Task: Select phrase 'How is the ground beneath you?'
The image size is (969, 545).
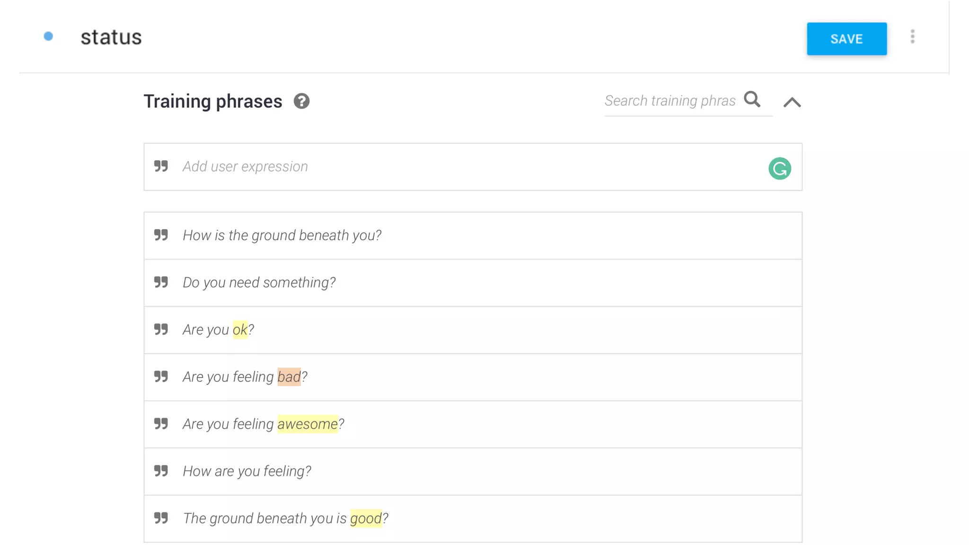Action: coord(282,236)
